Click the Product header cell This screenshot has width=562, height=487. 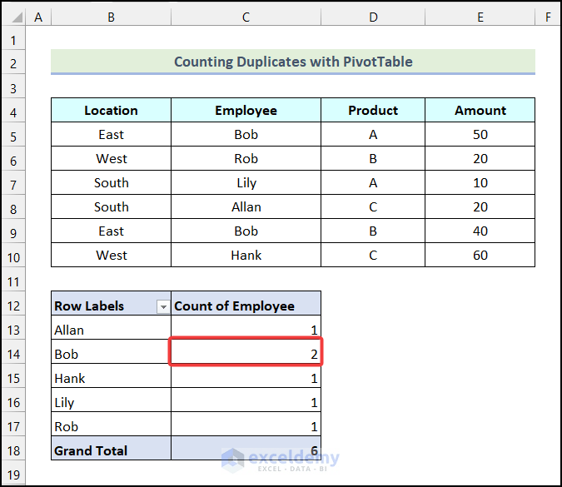point(373,110)
